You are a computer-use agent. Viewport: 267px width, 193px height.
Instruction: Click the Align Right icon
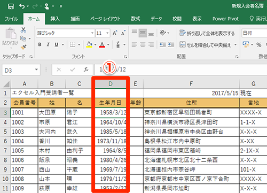(x=151, y=44)
